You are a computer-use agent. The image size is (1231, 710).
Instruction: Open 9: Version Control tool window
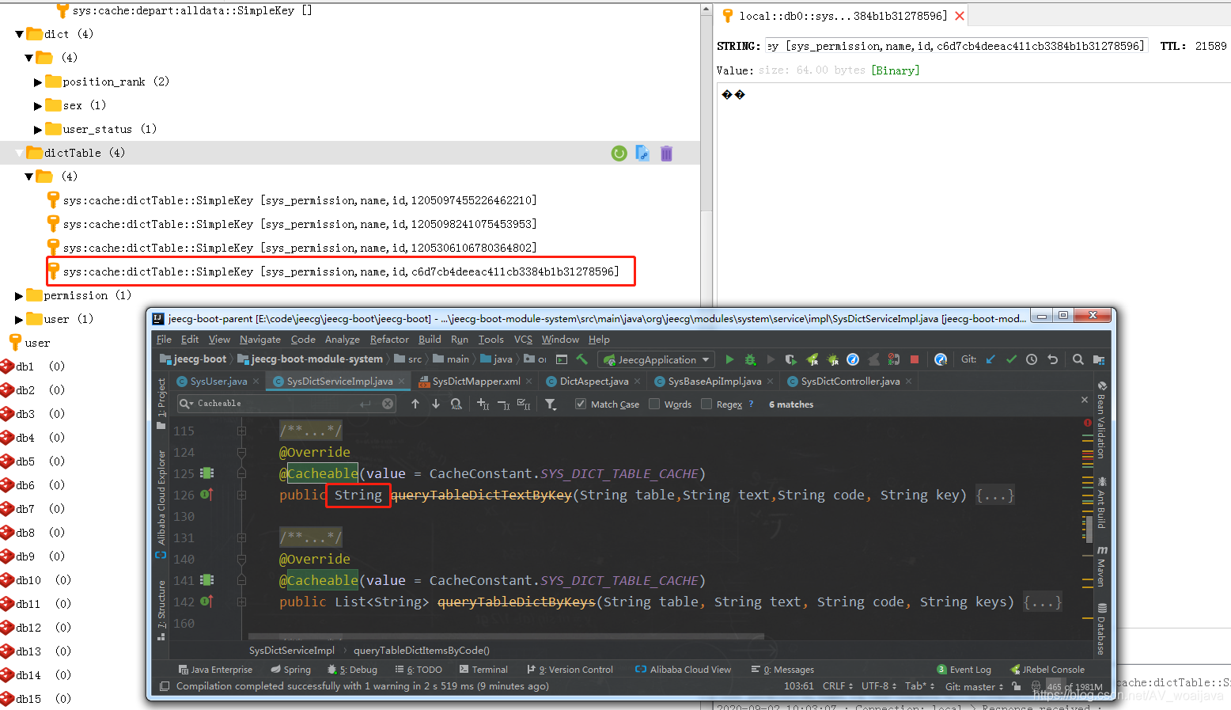(570, 670)
